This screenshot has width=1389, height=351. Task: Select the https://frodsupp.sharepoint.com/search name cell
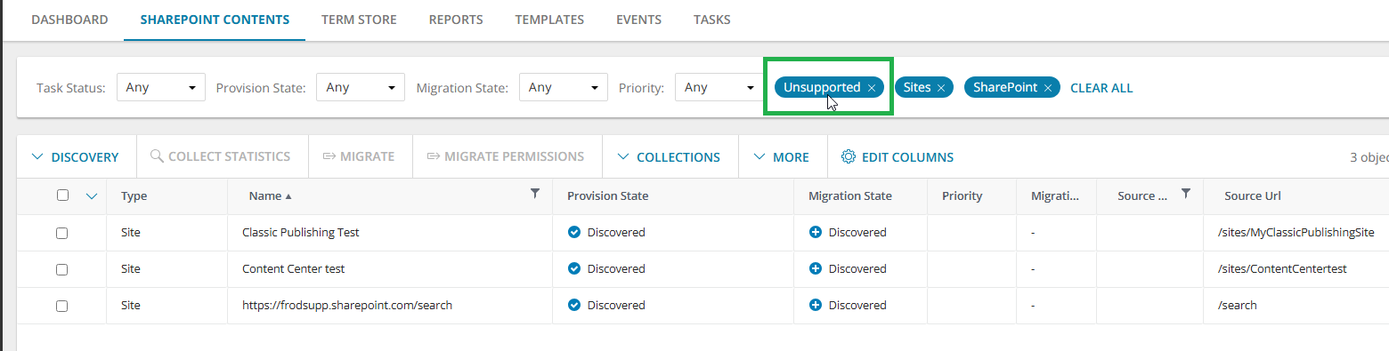click(347, 306)
